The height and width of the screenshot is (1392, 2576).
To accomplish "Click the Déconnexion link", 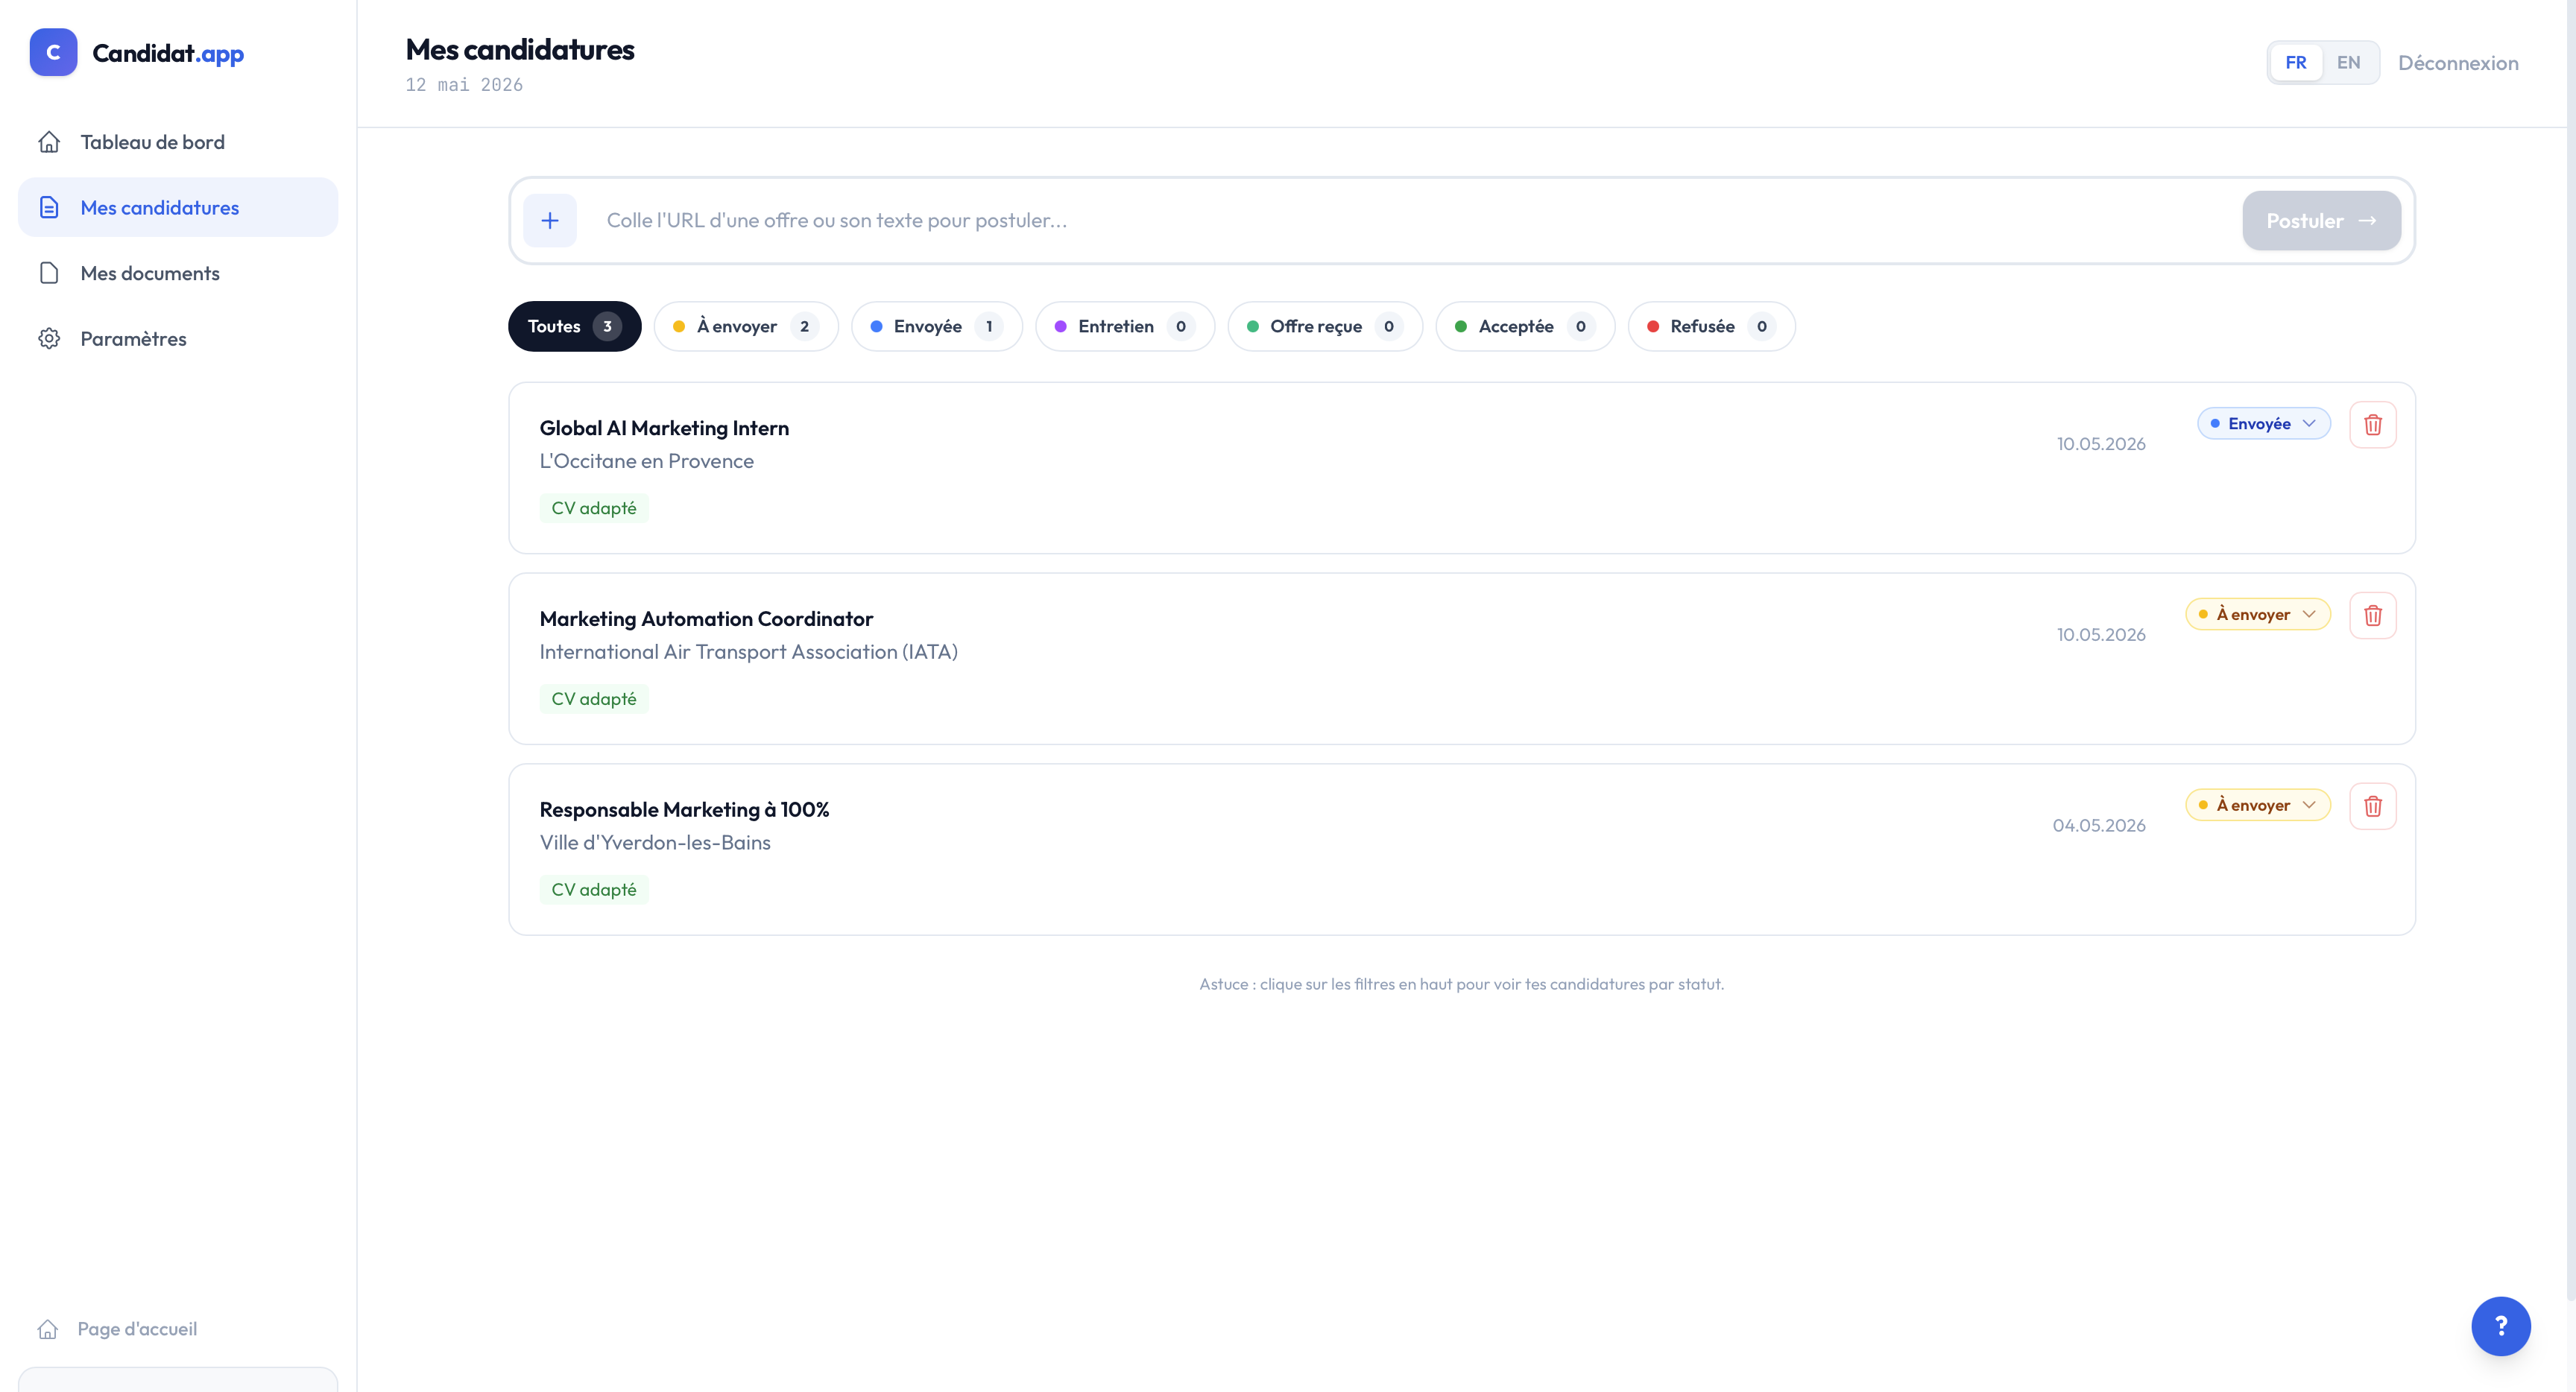I will pos(2458,63).
